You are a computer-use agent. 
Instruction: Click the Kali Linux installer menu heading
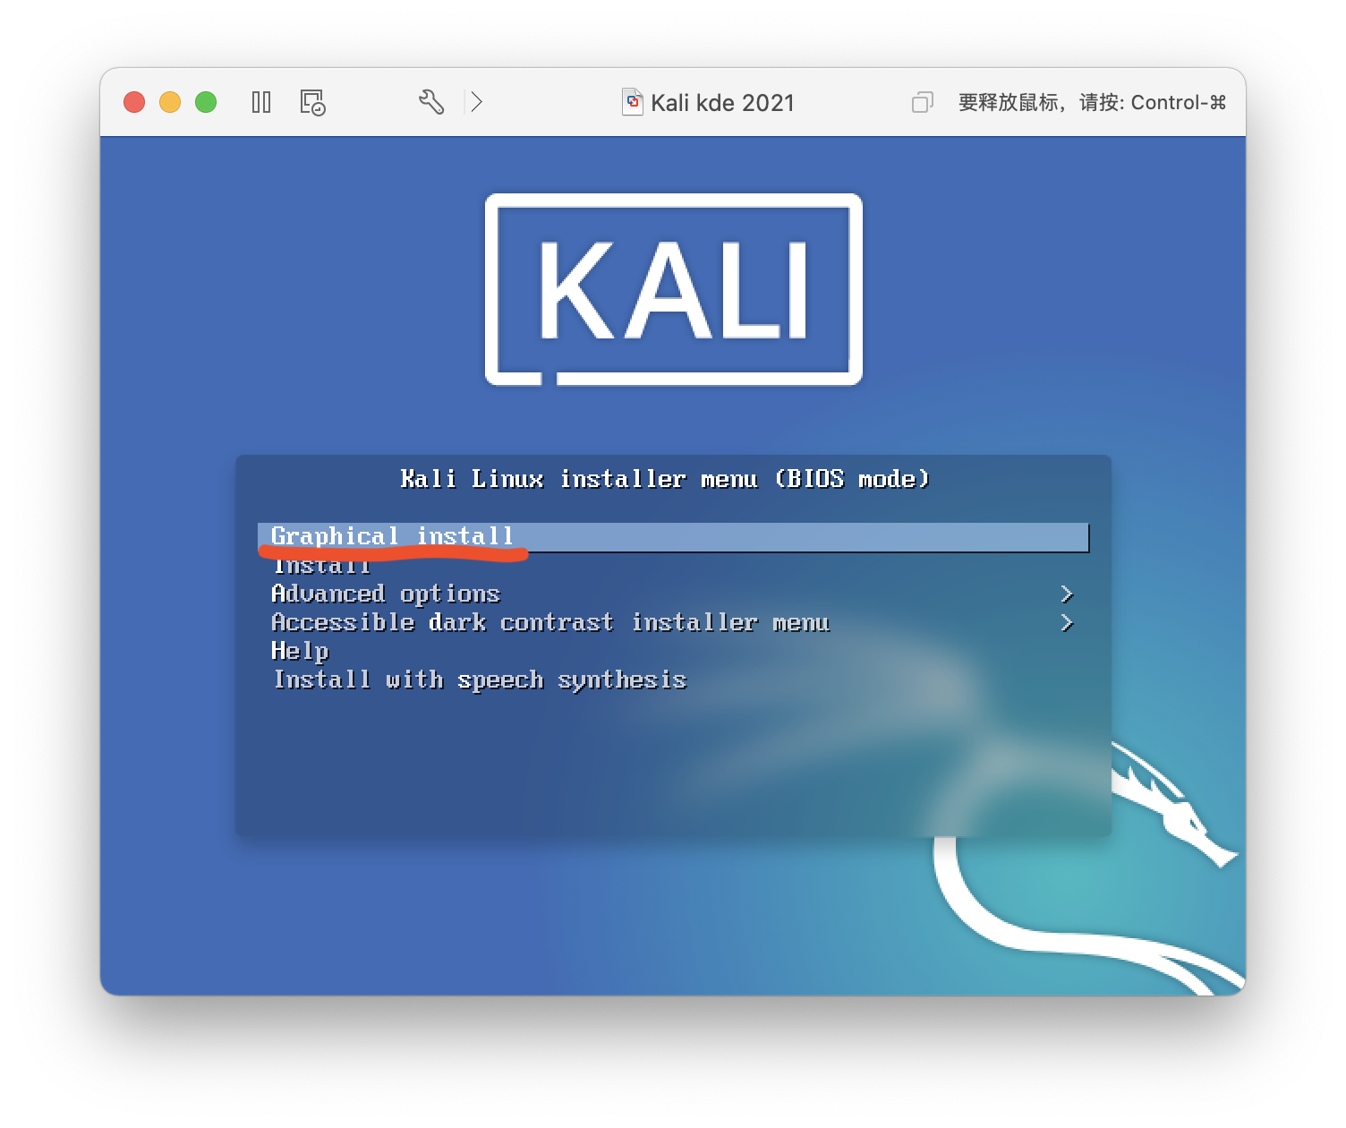pyautogui.click(x=665, y=479)
